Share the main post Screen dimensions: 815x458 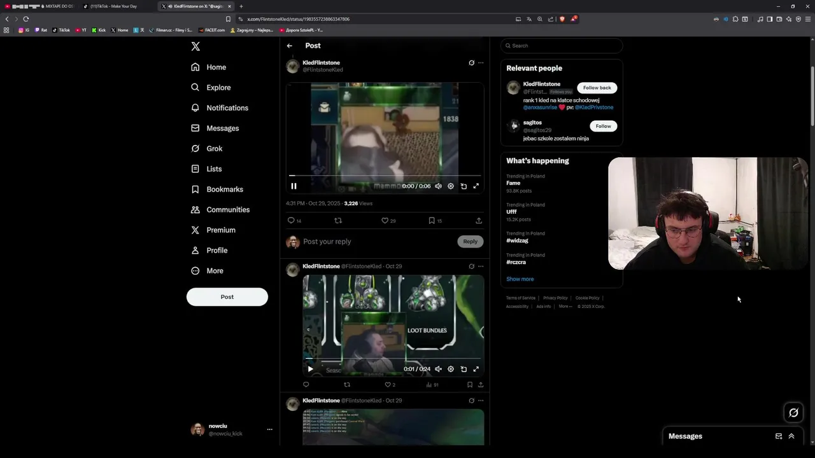pos(479,221)
